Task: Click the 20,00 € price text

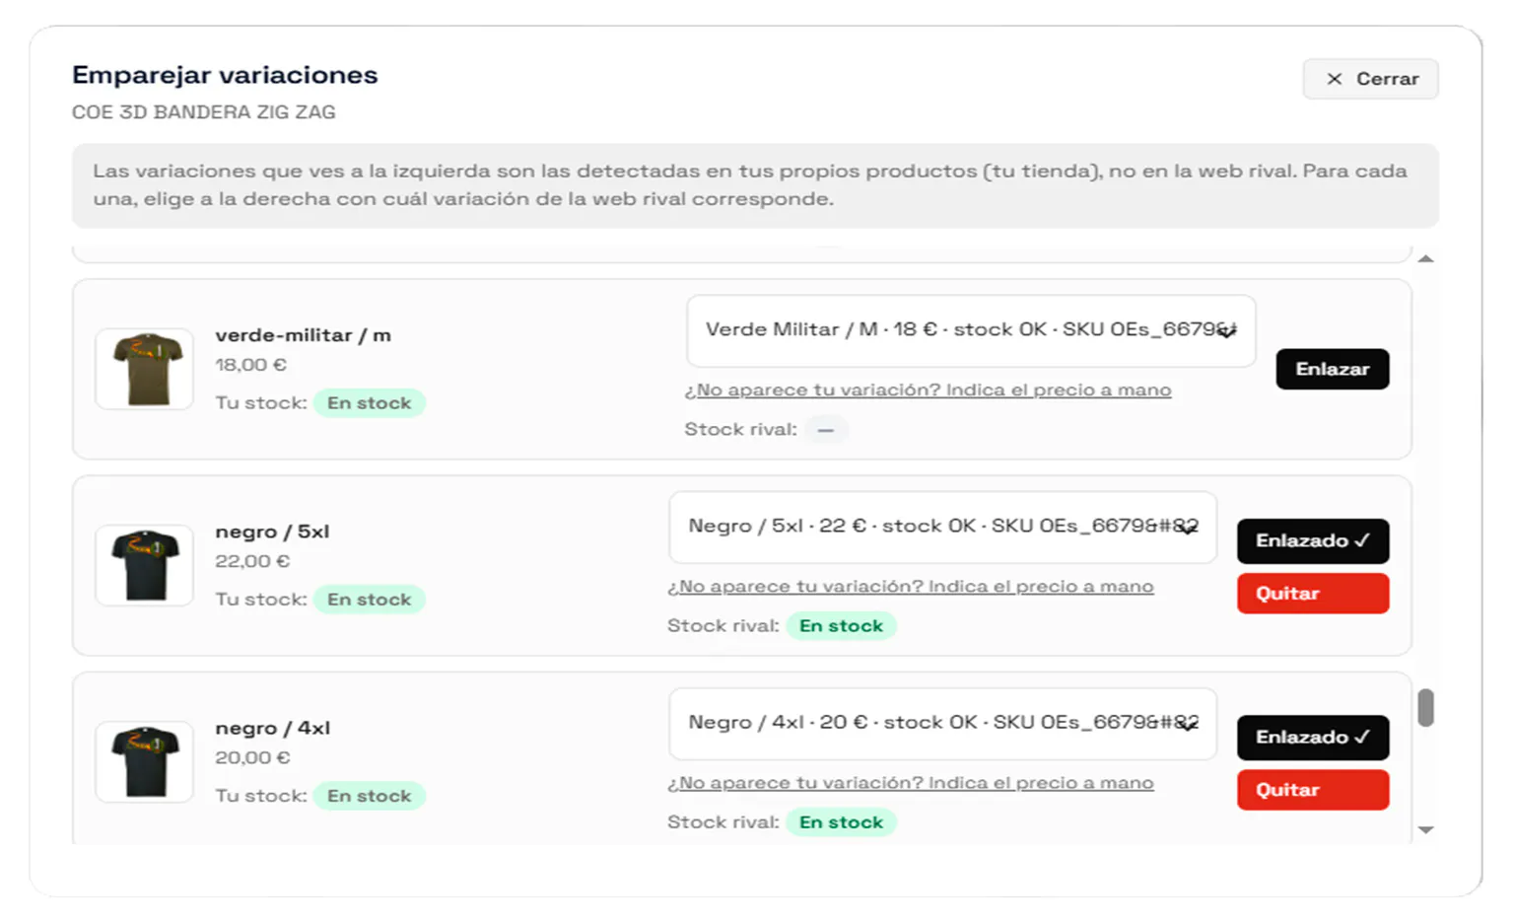Action: [252, 757]
